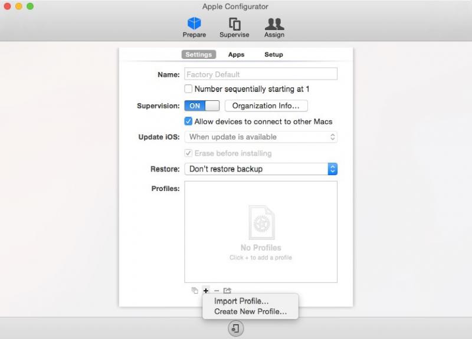472x339 pixels.
Task: Click the round Prepare device button
Action: 235,328
